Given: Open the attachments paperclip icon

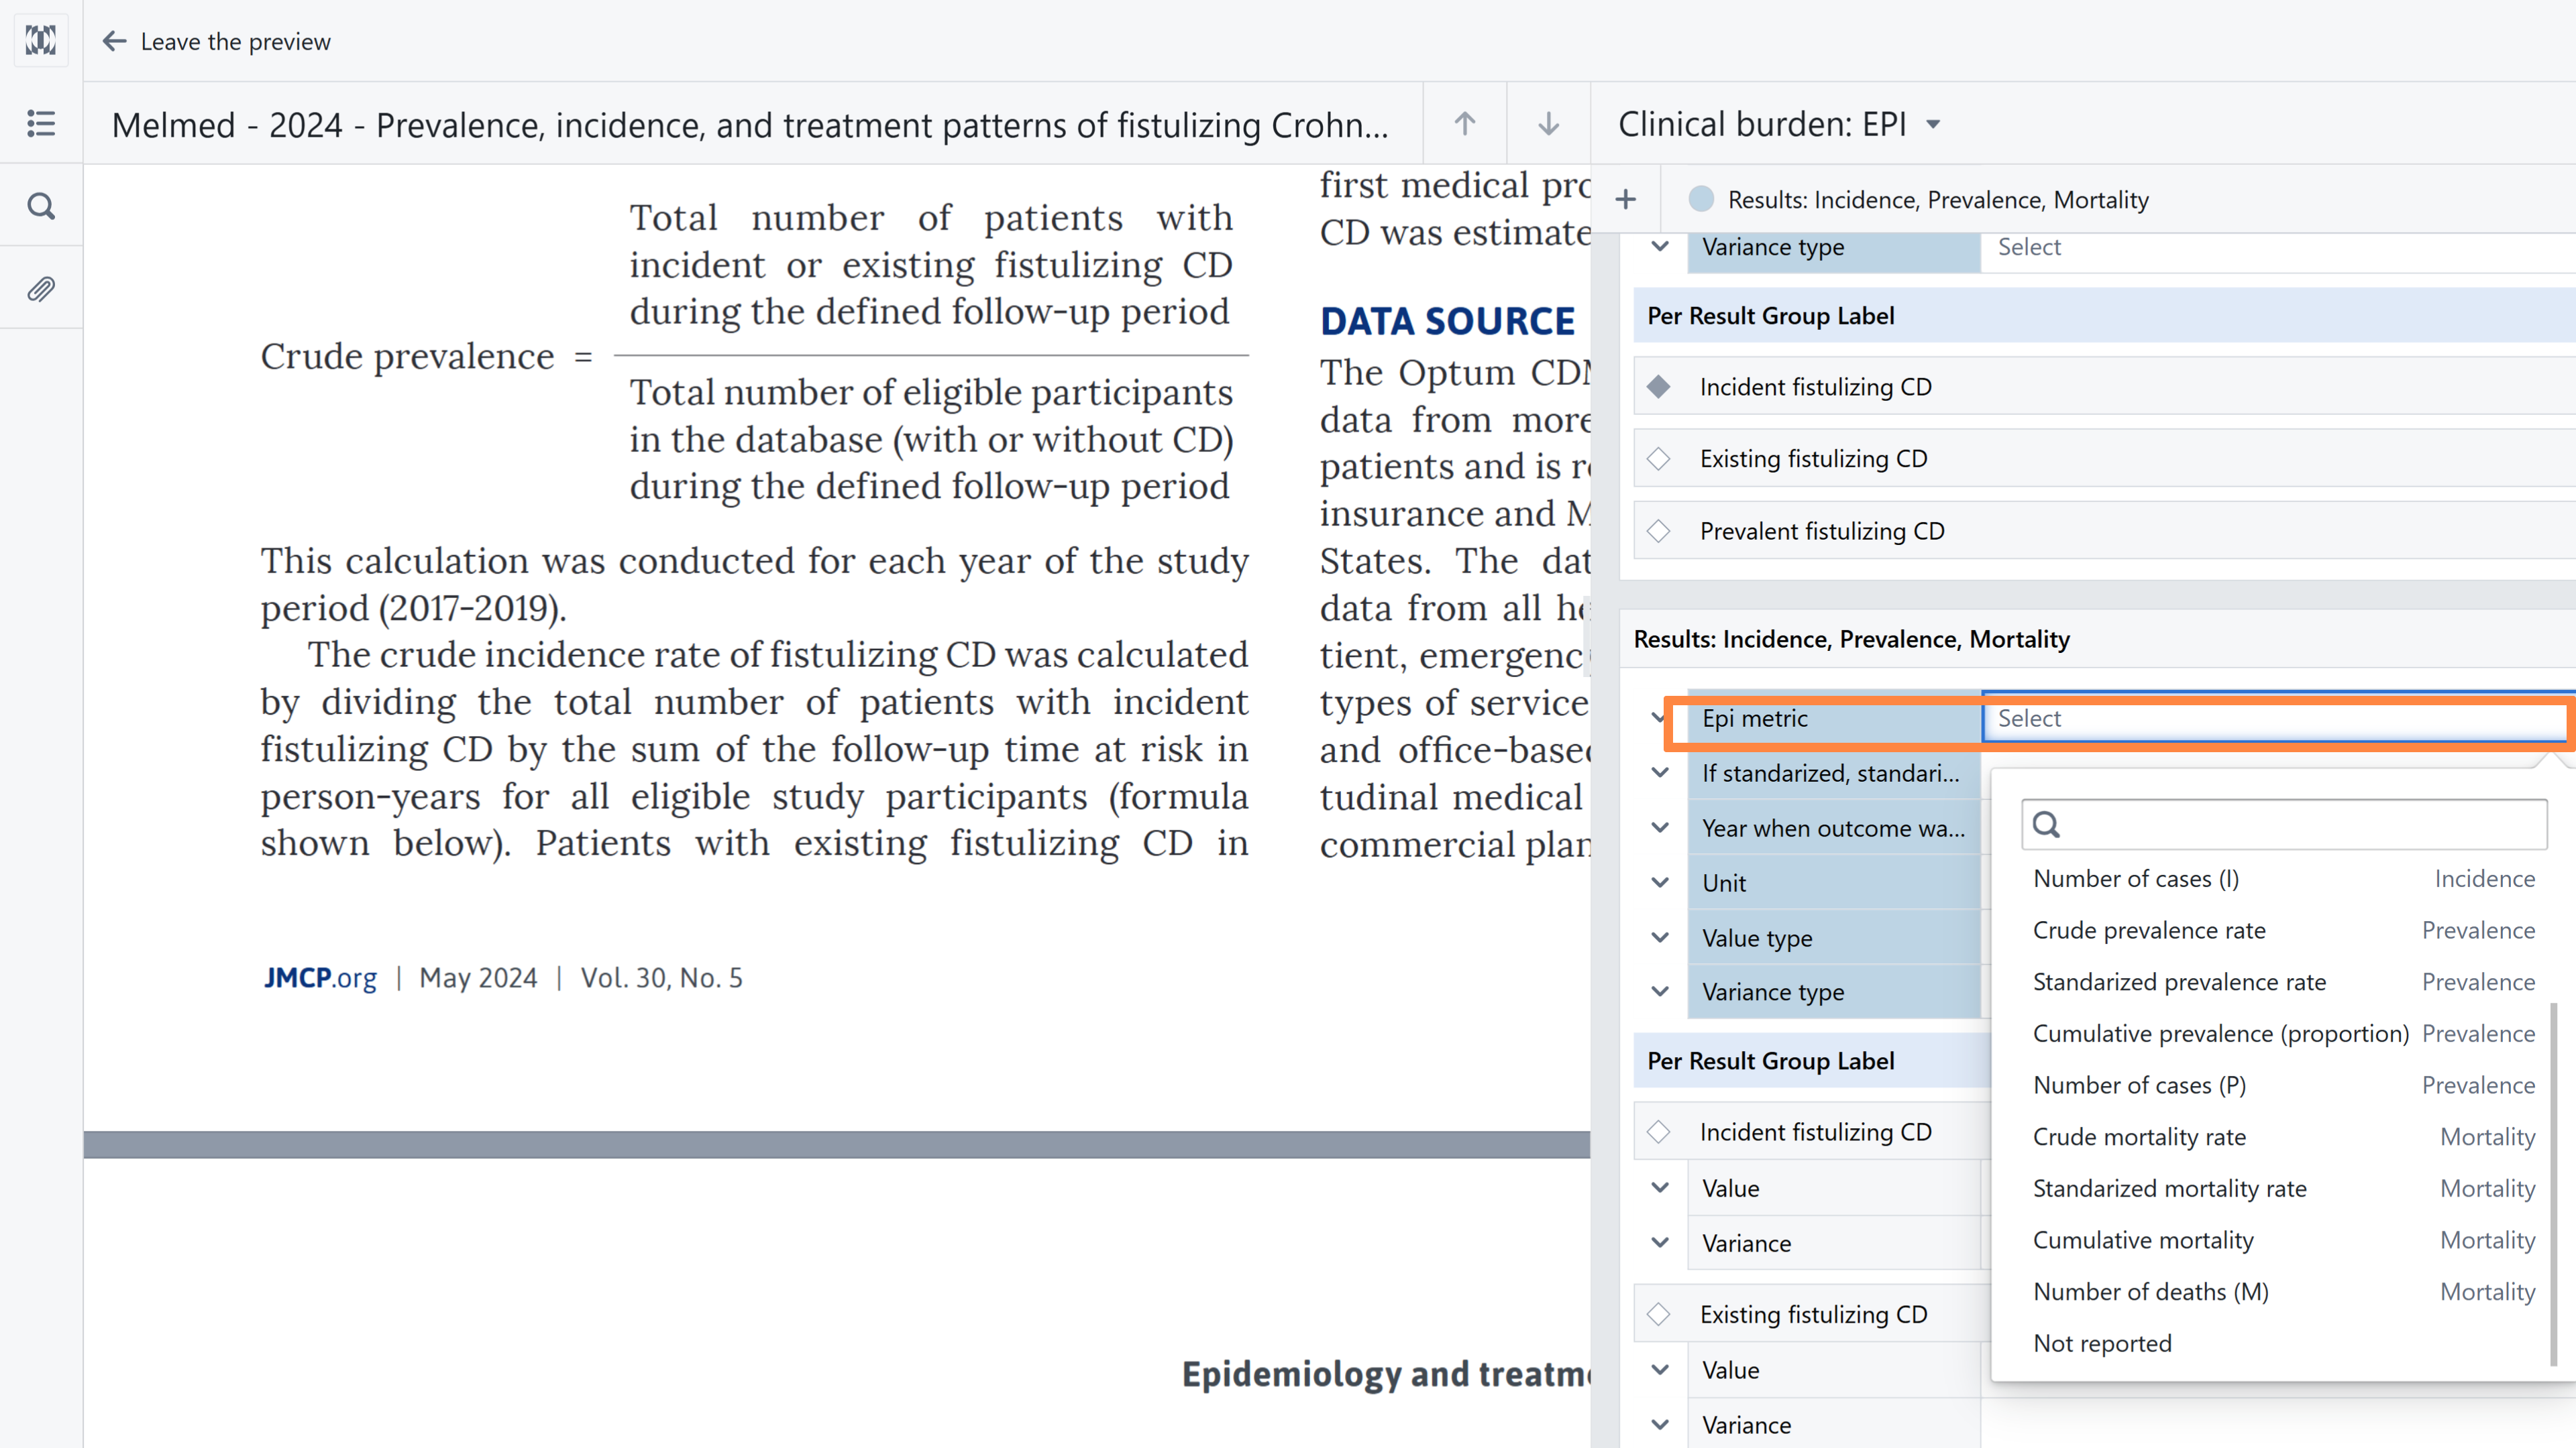Looking at the screenshot, I should (41, 289).
